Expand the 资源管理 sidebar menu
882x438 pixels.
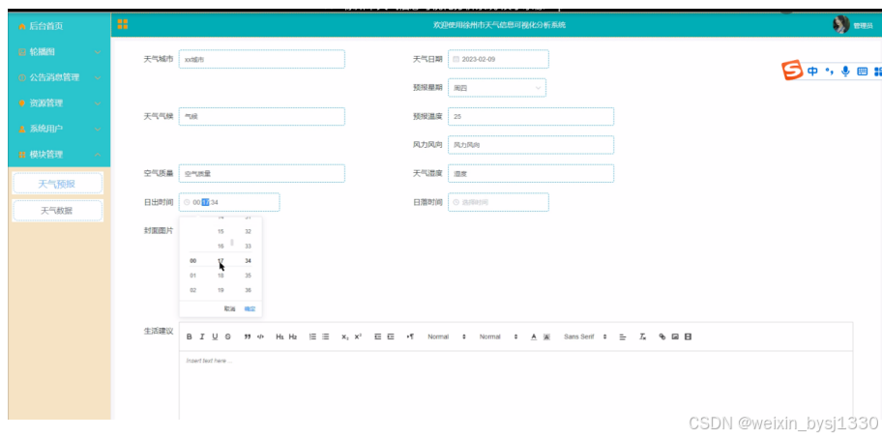click(x=59, y=102)
